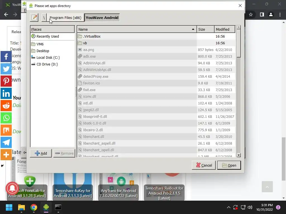Click libasprintf-0.dll in the list
286x214 pixels.
156,116
